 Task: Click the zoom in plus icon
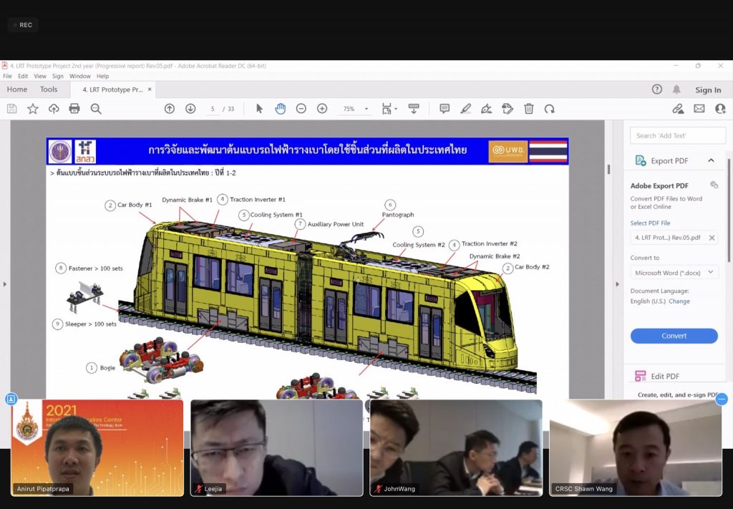[322, 109]
